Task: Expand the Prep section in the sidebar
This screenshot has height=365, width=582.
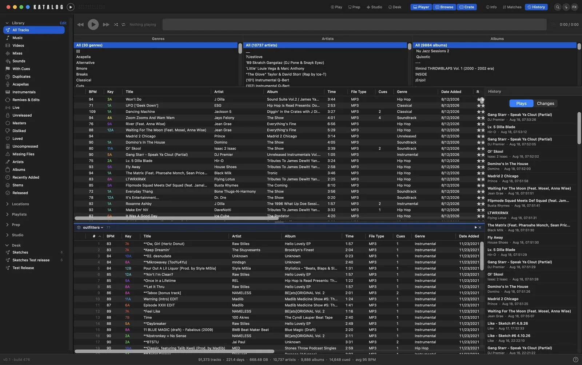Action: (x=7, y=225)
